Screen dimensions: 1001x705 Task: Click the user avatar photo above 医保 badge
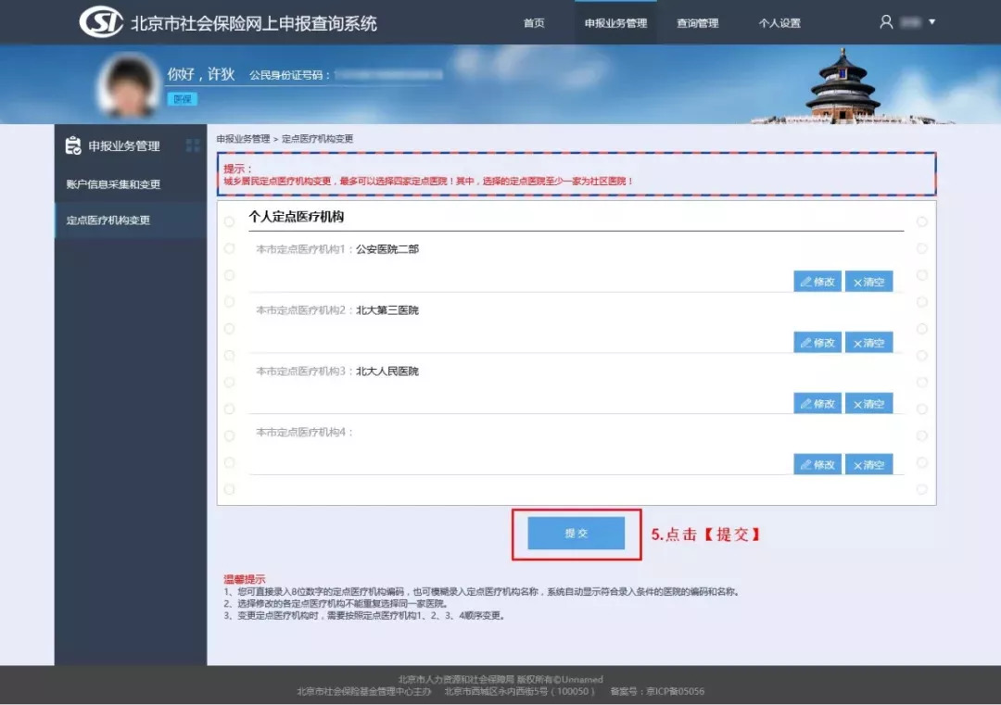(x=127, y=82)
